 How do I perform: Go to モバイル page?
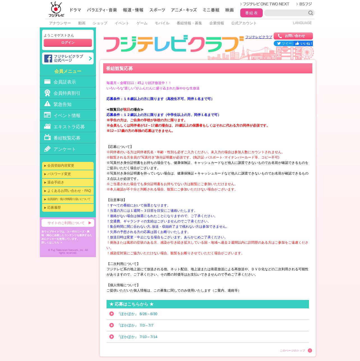point(162,23)
